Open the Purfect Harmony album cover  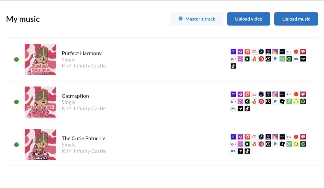[x=40, y=59]
